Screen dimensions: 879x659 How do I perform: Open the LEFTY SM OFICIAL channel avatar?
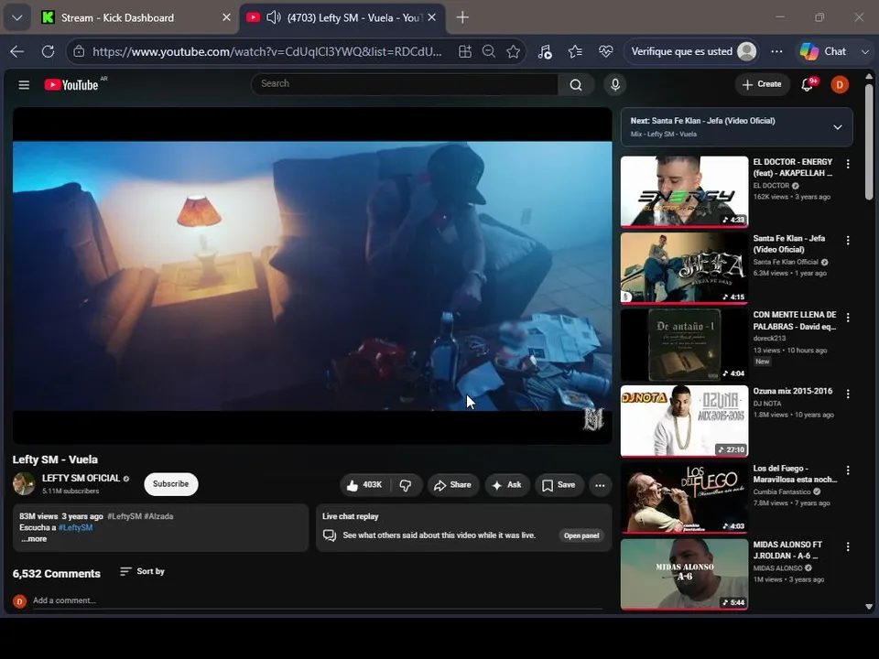[x=24, y=483]
